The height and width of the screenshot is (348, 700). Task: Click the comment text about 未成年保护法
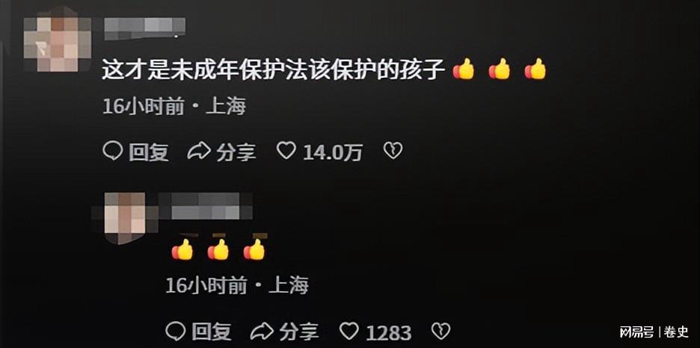[274, 70]
